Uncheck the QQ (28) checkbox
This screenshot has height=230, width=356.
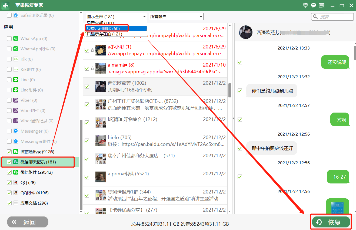click(x=9, y=183)
